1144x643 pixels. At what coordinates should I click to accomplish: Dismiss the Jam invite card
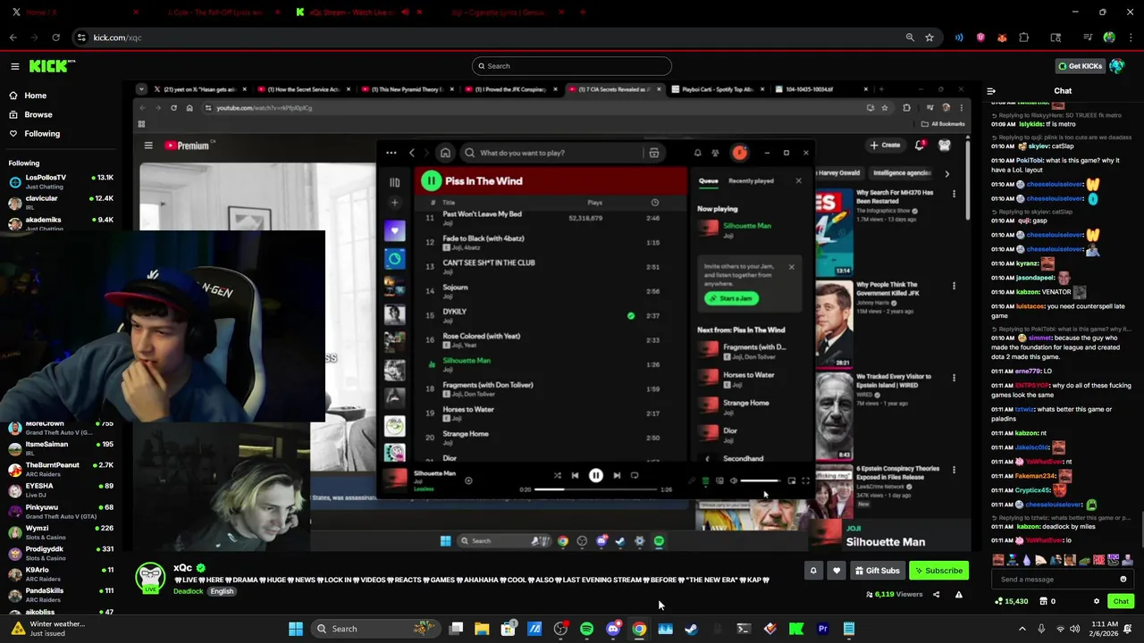click(x=791, y=267)
